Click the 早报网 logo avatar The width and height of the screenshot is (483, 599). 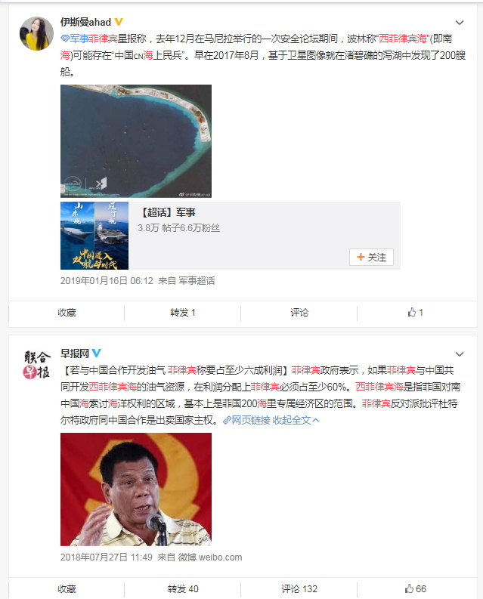pos(36,365)
